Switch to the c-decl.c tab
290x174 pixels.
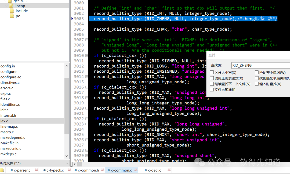point(157,170)
